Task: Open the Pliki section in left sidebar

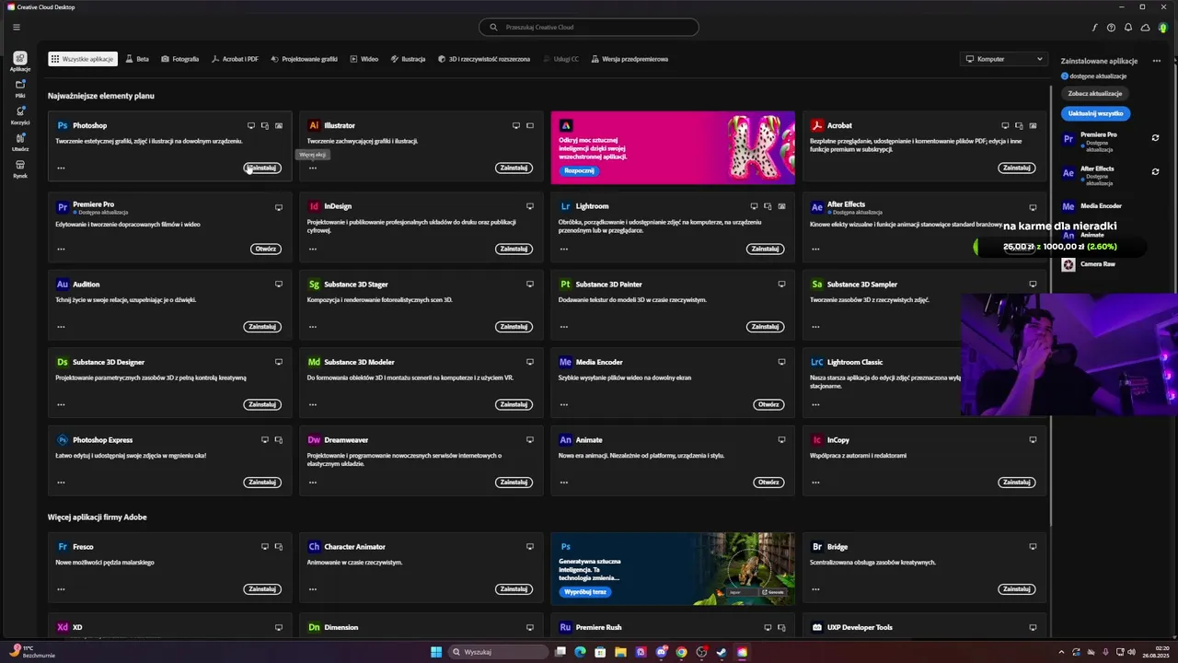Action: coord(20,87)
